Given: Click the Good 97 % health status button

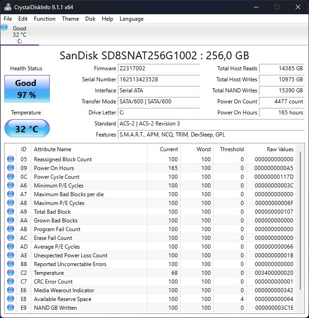Looking at the screenshot, I should (26, 89).
